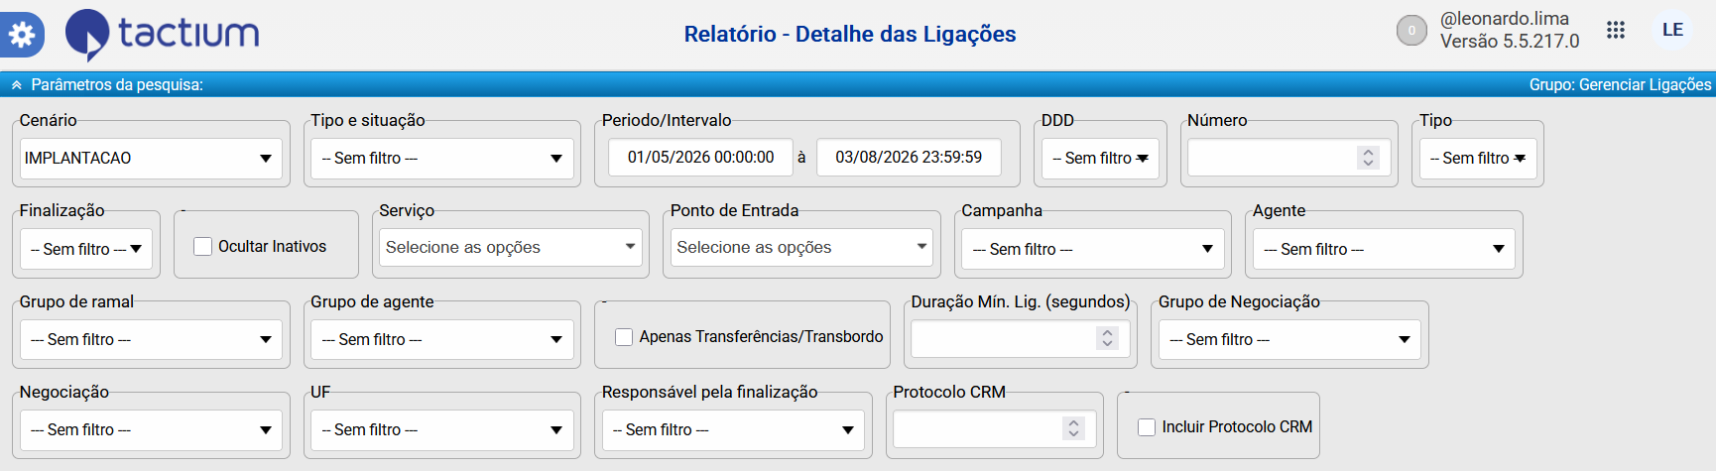The height and width of the screenshot is (471, 1716).
Task: Open the settings gear icon
Action: (x=21, y=35)
